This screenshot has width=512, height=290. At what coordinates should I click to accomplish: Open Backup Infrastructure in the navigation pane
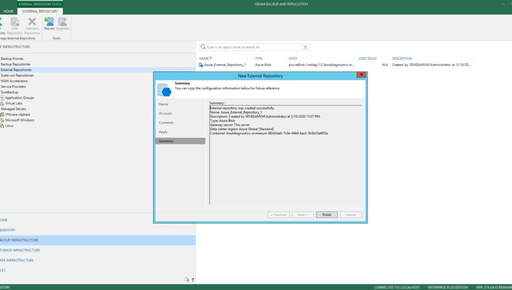pos(98,240)
